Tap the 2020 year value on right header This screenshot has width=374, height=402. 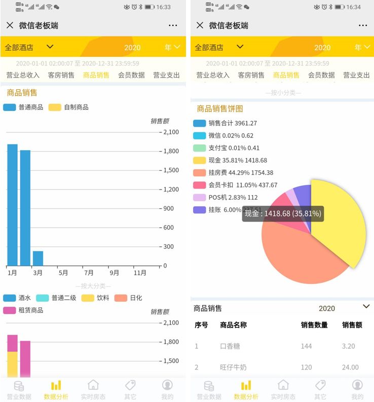pyautogui.click(x=322, y=48)
